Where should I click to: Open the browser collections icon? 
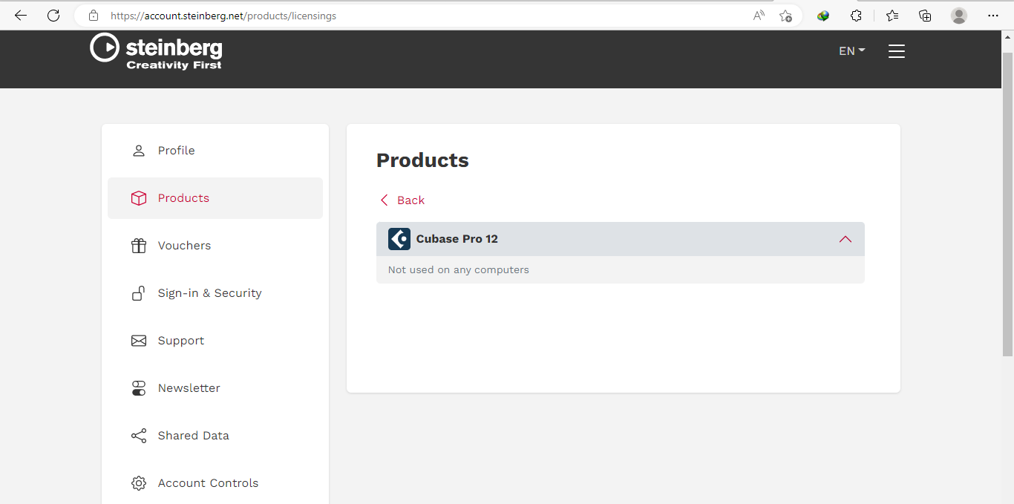[925, 16]
